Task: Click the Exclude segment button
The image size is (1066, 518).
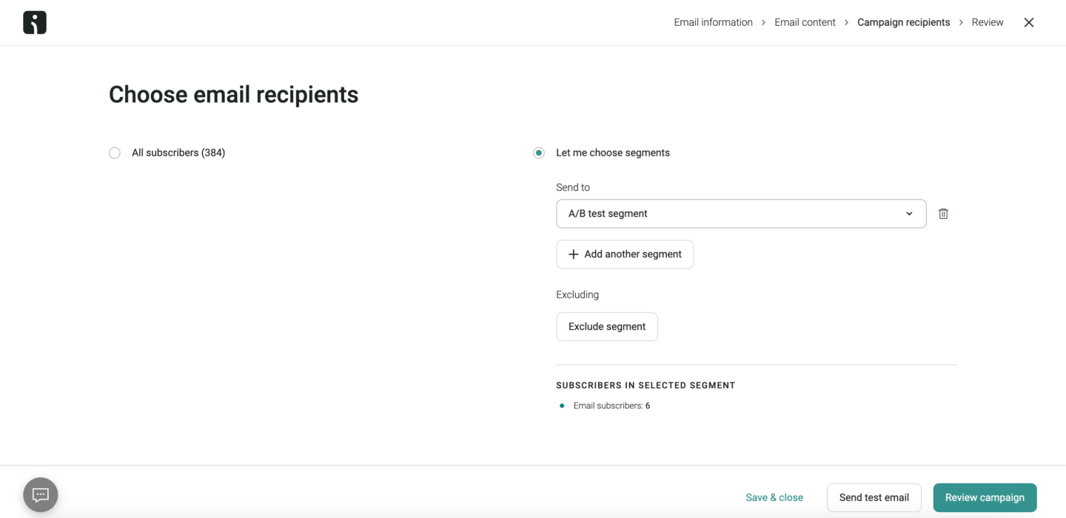Action: [x=606, y=326]
